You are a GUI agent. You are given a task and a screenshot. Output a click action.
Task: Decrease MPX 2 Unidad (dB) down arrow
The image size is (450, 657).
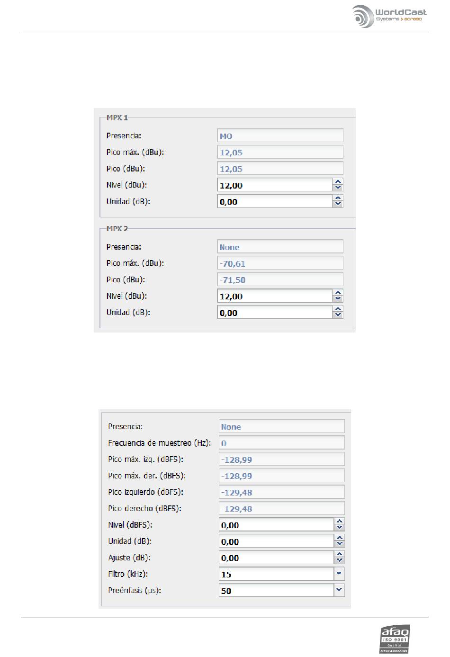[x=338, y=315]
